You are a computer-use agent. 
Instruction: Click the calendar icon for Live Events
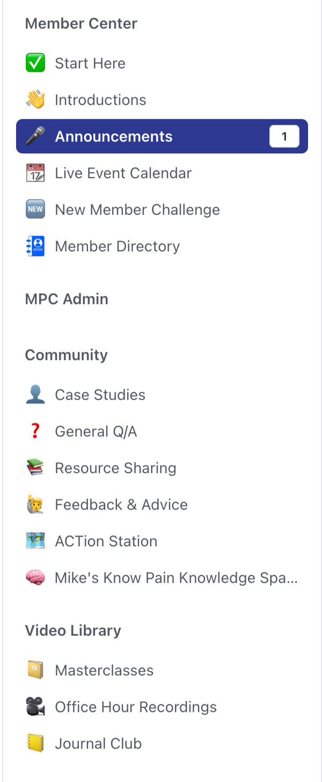click(x=35, y=173)
